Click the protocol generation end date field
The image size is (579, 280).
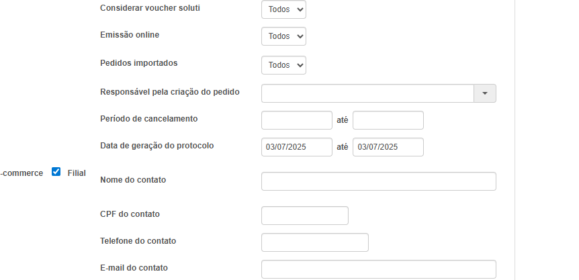pos(388,147)
